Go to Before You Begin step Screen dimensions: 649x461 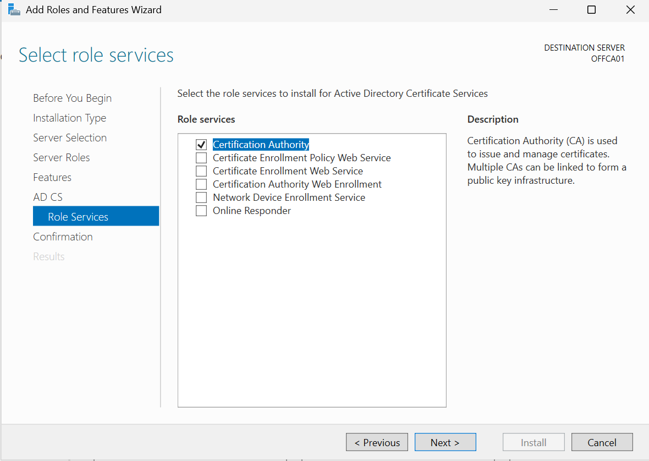pyautogui.click(x=72, y=98)
